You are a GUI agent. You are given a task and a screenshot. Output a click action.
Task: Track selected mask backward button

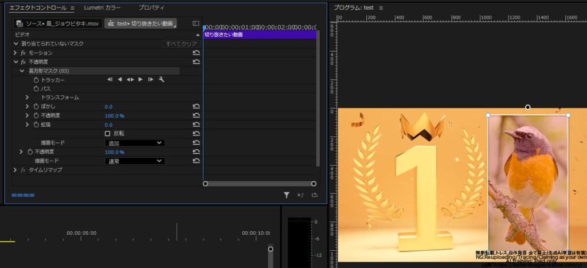120,79
